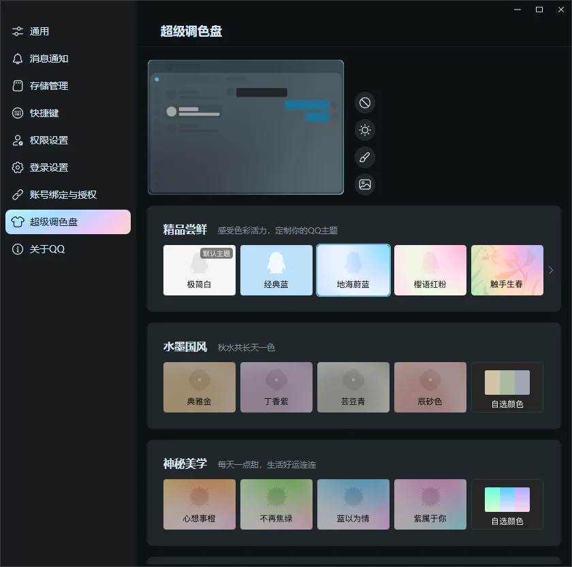Select the 辰砂色 ink-style theme
This screenshot has height=567, width=572.
[430, 387]
